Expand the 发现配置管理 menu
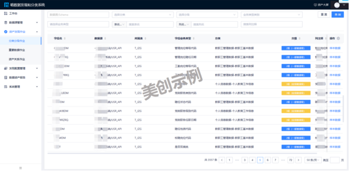Image resolution: width=349 pixels, height=171 pixels. coord(37,68)
